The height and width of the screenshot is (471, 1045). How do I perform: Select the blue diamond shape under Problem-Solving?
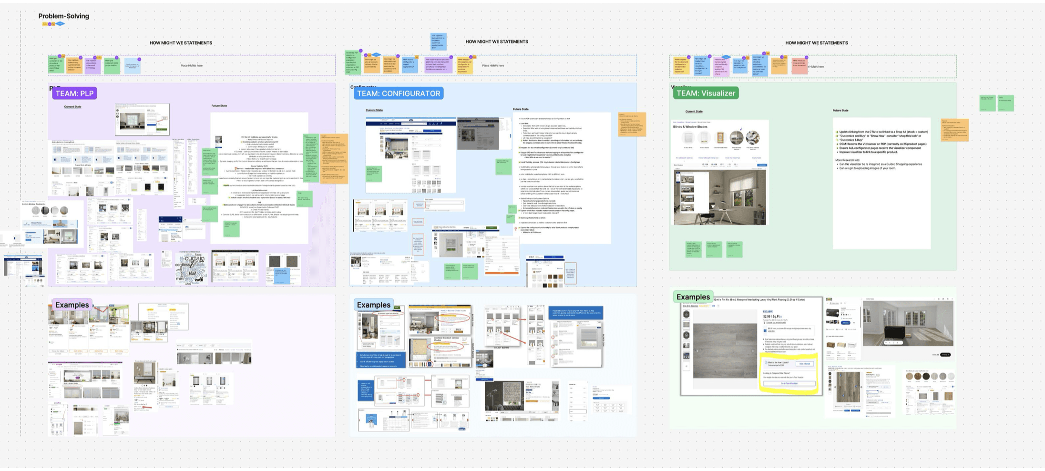click(60, 24)
